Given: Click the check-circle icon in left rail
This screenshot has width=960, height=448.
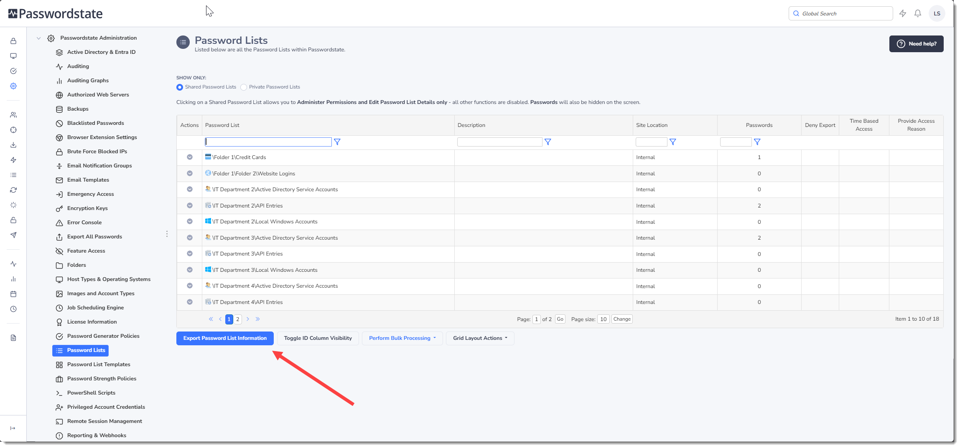Looking at the screenshot, I should pos(13,71).
